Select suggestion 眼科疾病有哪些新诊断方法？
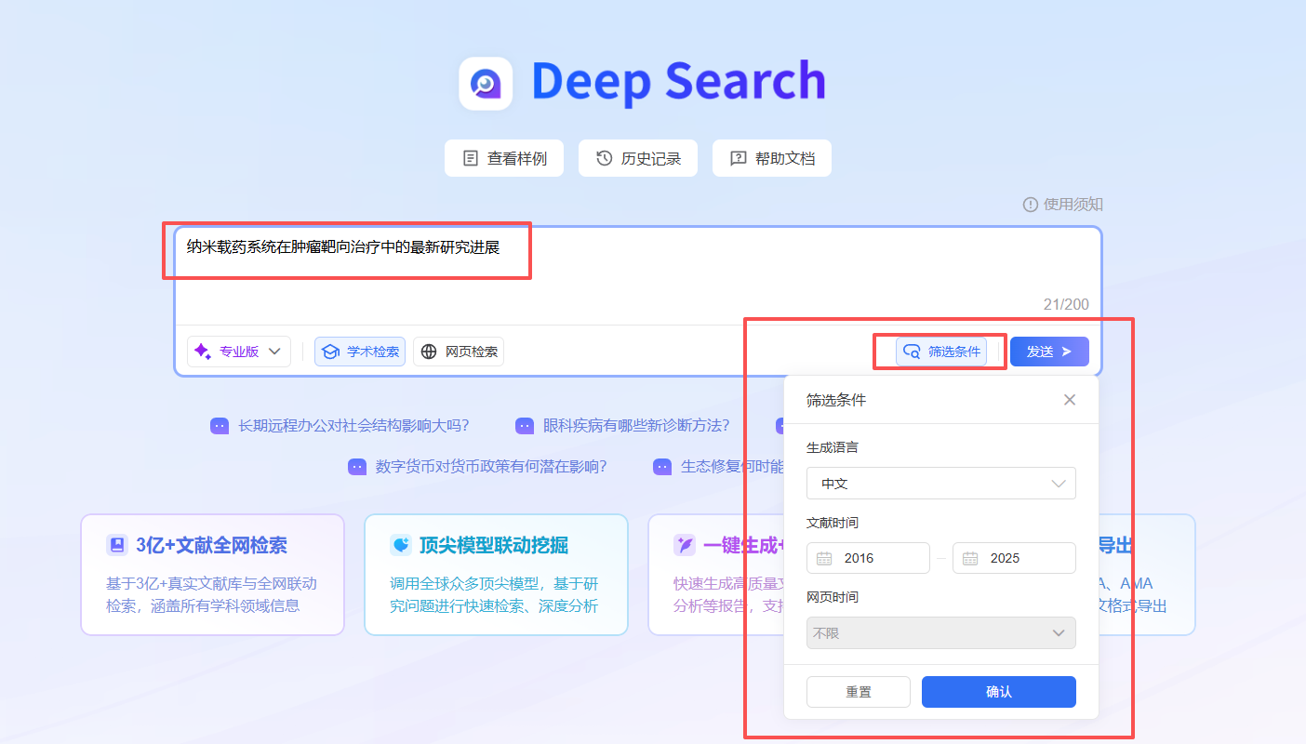 click(636, 426)
